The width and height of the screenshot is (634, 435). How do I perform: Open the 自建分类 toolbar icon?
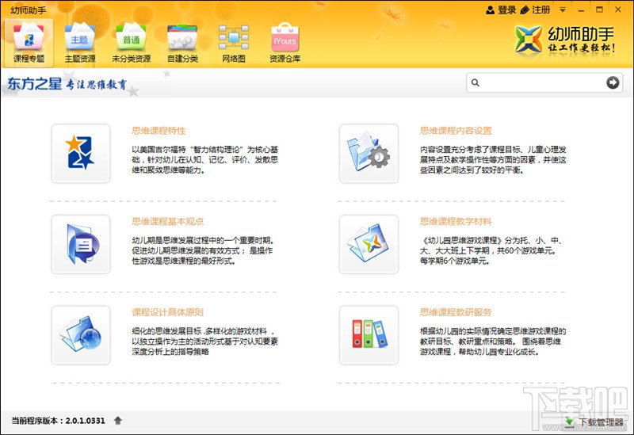[x=182, y=43]
